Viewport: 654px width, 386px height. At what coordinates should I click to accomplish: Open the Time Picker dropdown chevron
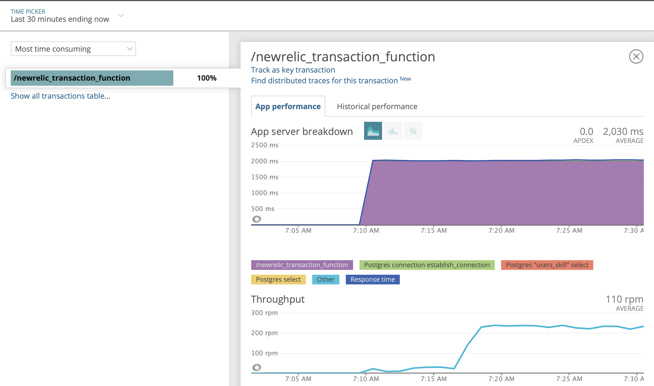(121, 15)
